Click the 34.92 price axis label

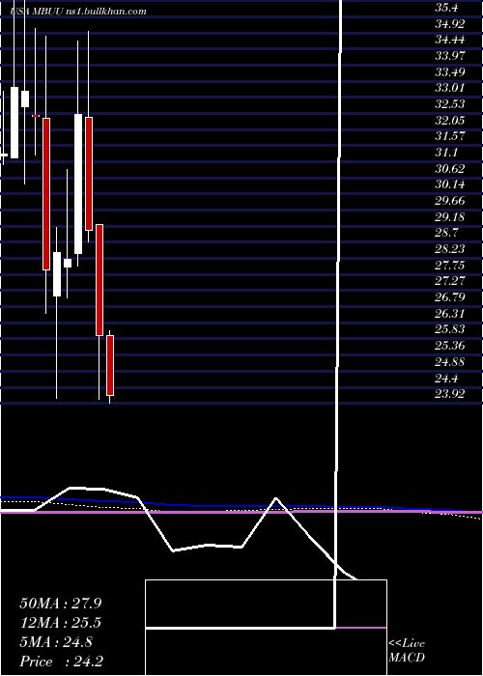coord(450,23)
